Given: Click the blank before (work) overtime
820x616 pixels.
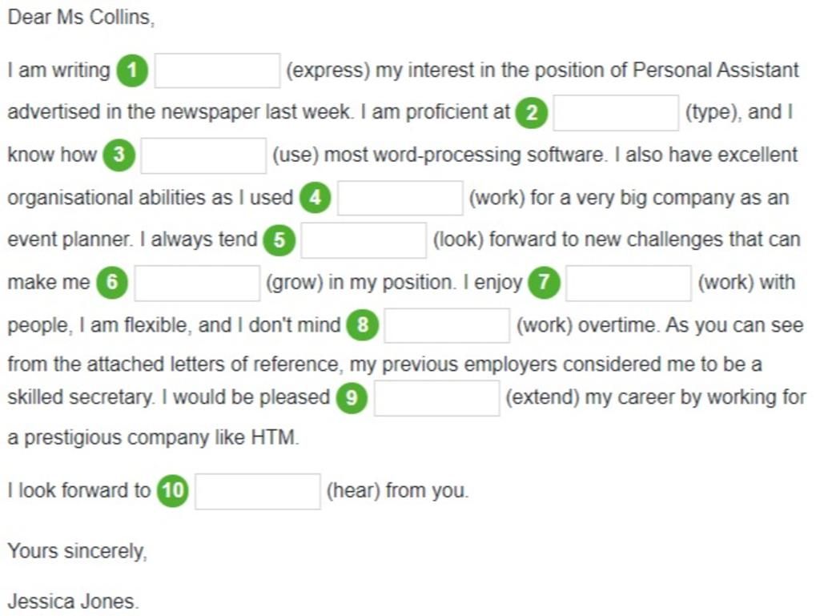Looking at the screenshot, I should click(x=447, y=325).
